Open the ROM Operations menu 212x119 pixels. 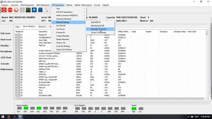27,5
